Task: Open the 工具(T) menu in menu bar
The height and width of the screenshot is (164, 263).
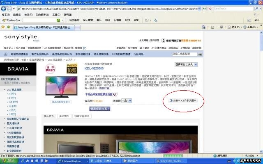Action: (56, 15)
